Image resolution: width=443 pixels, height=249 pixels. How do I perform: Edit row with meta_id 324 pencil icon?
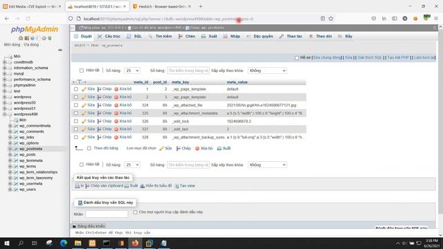[x=84, y=105]
